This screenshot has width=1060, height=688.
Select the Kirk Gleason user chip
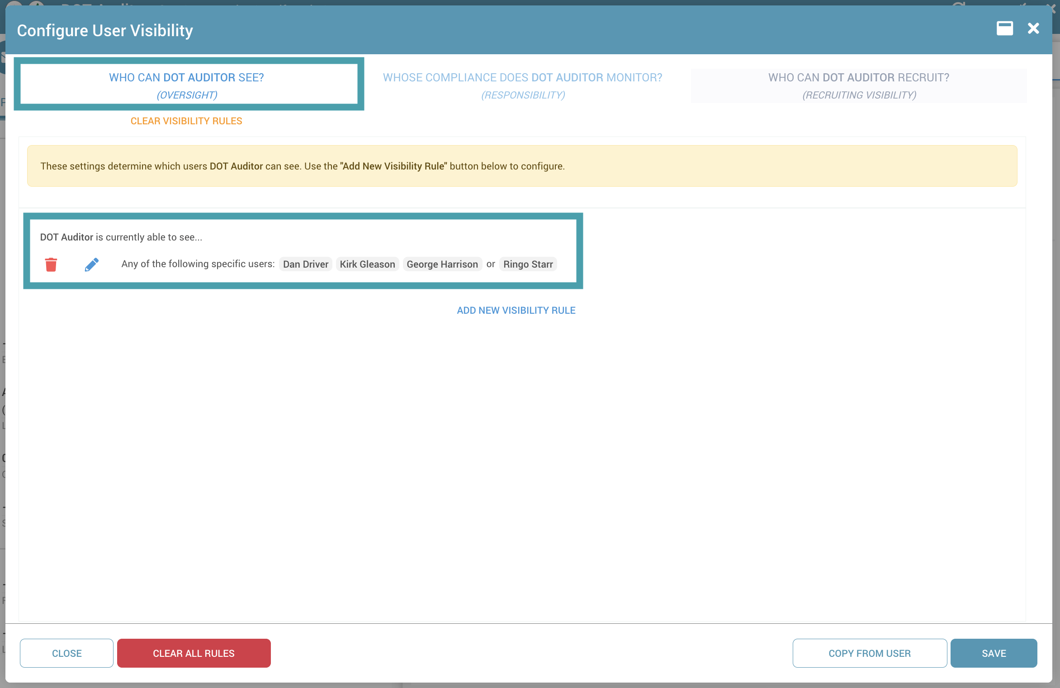367,264
